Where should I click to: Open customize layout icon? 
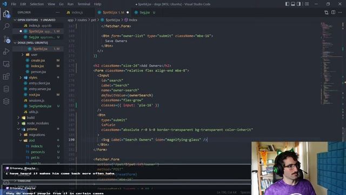point(307,4)
